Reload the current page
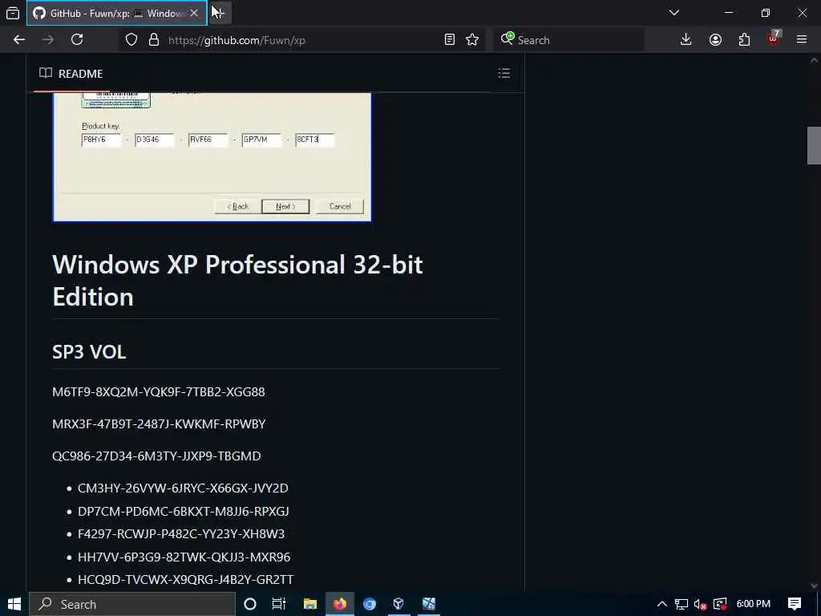 coord(77,40)
